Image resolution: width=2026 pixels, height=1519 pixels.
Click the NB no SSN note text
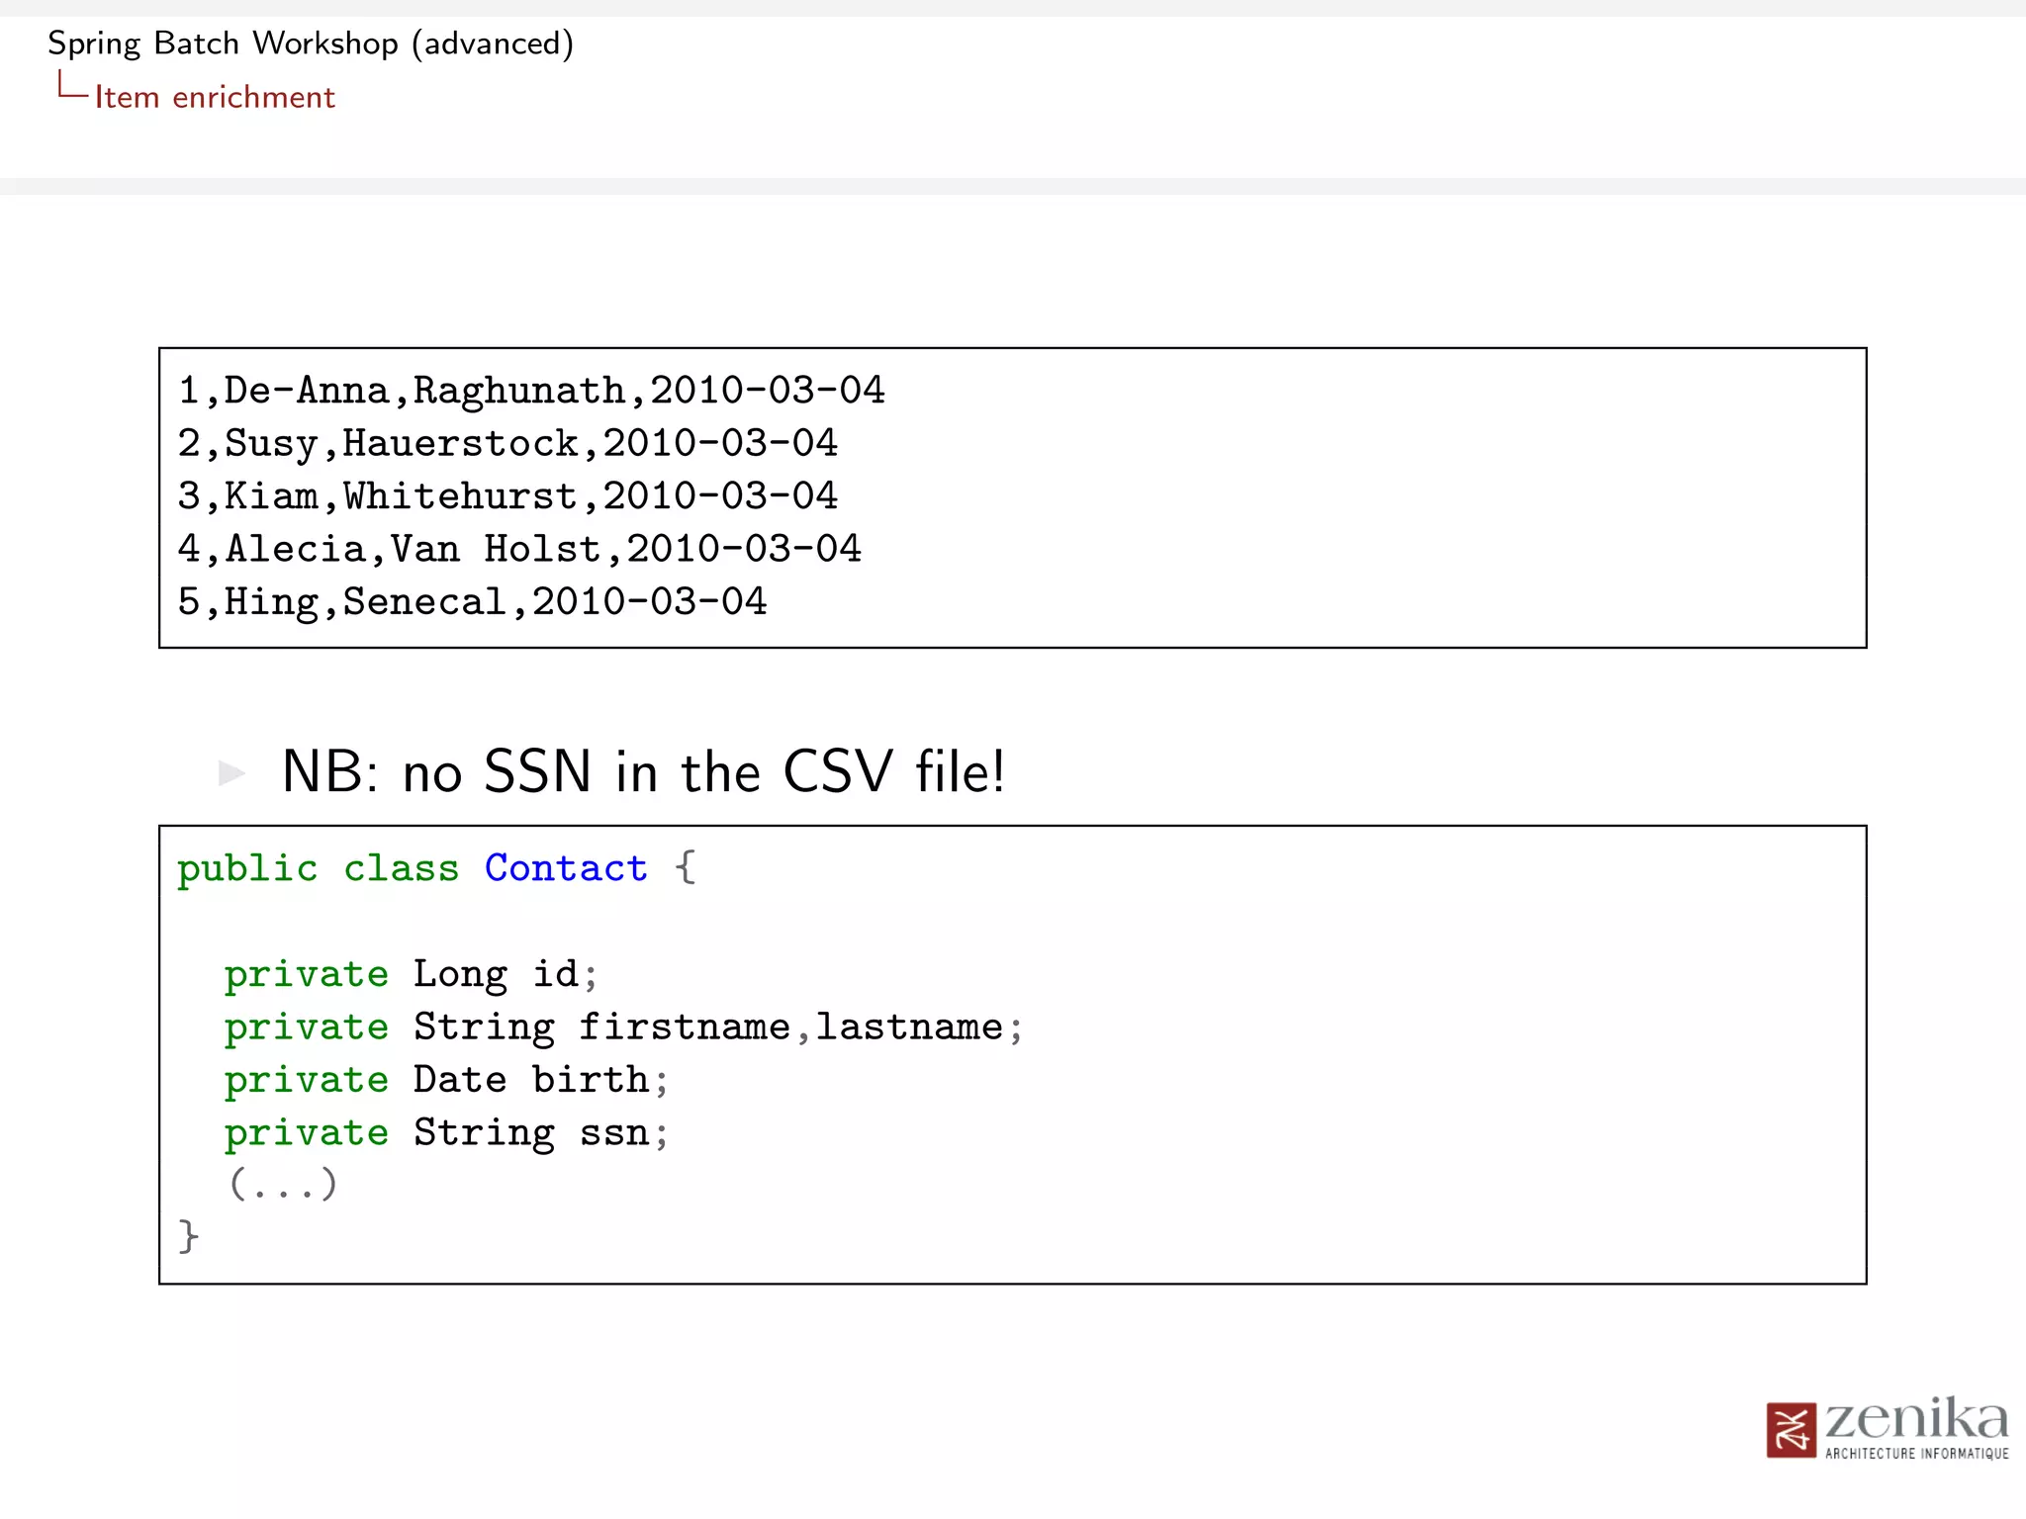click(x=643, y=772)
